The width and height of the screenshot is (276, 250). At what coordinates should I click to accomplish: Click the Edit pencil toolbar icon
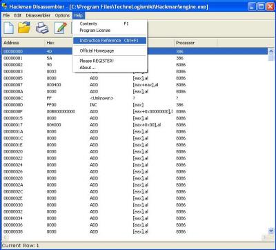tap(61, 28)
